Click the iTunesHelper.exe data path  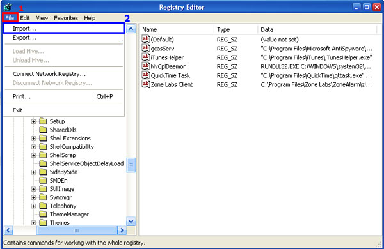pyautogui.click(x=316, y=57)
